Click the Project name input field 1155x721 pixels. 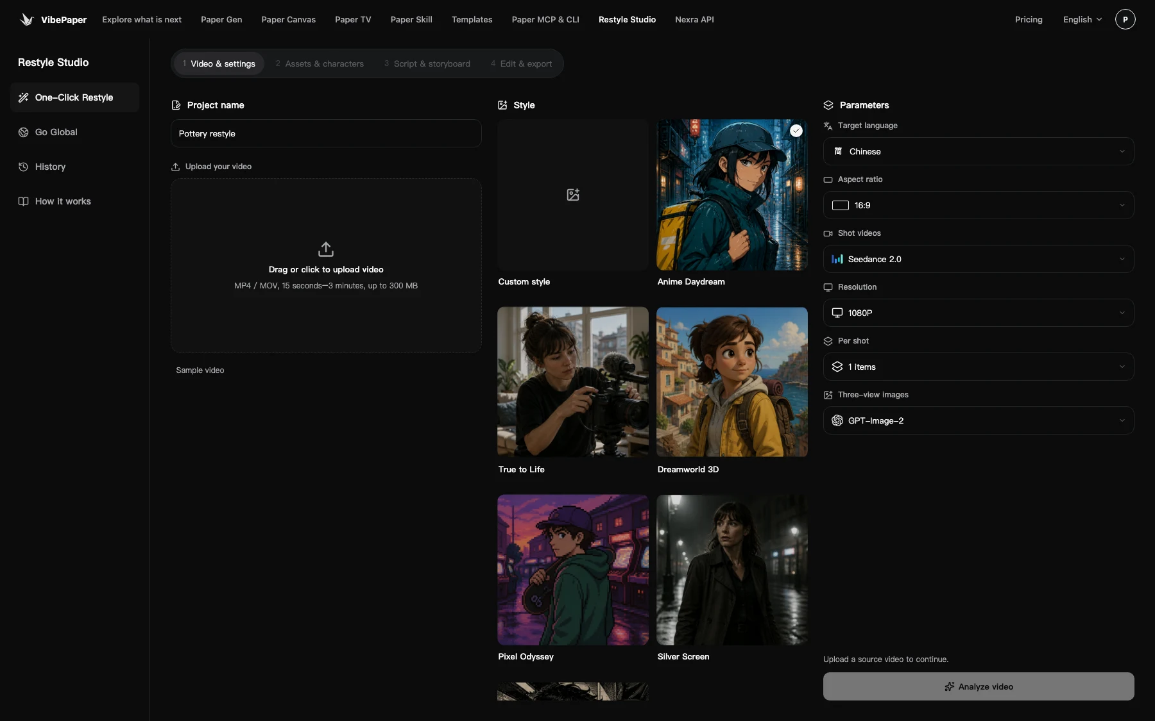tap(326, 133)
